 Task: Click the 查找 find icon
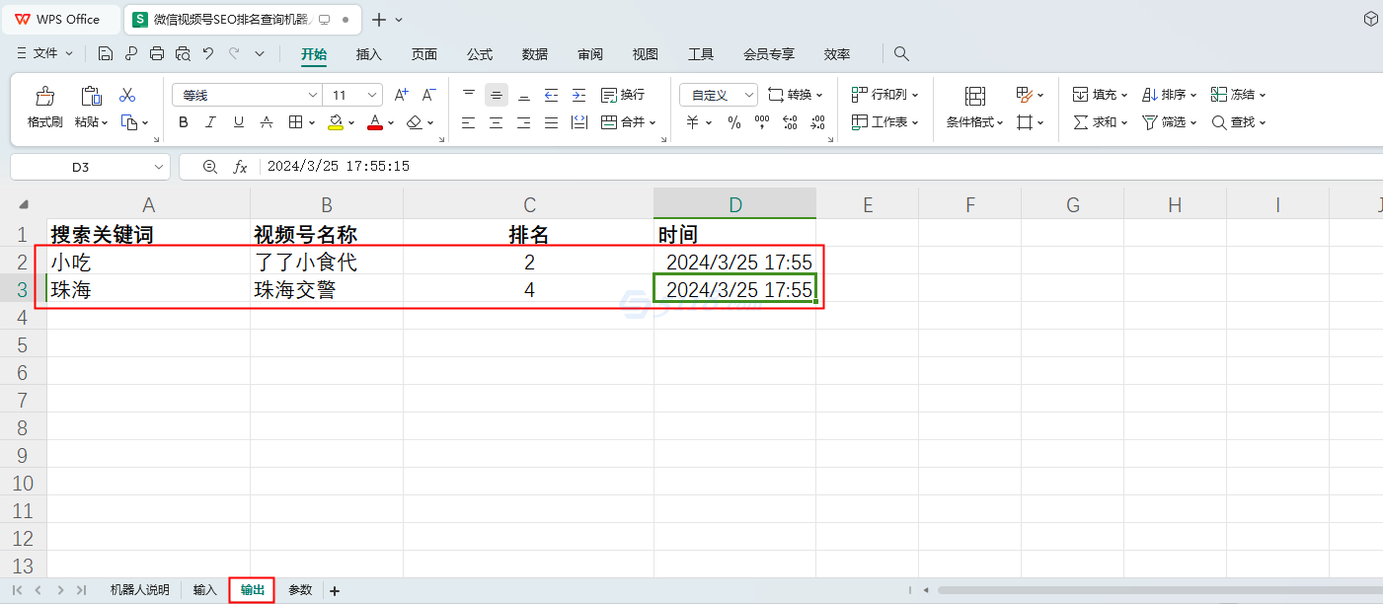click(x=1233, y=122)
